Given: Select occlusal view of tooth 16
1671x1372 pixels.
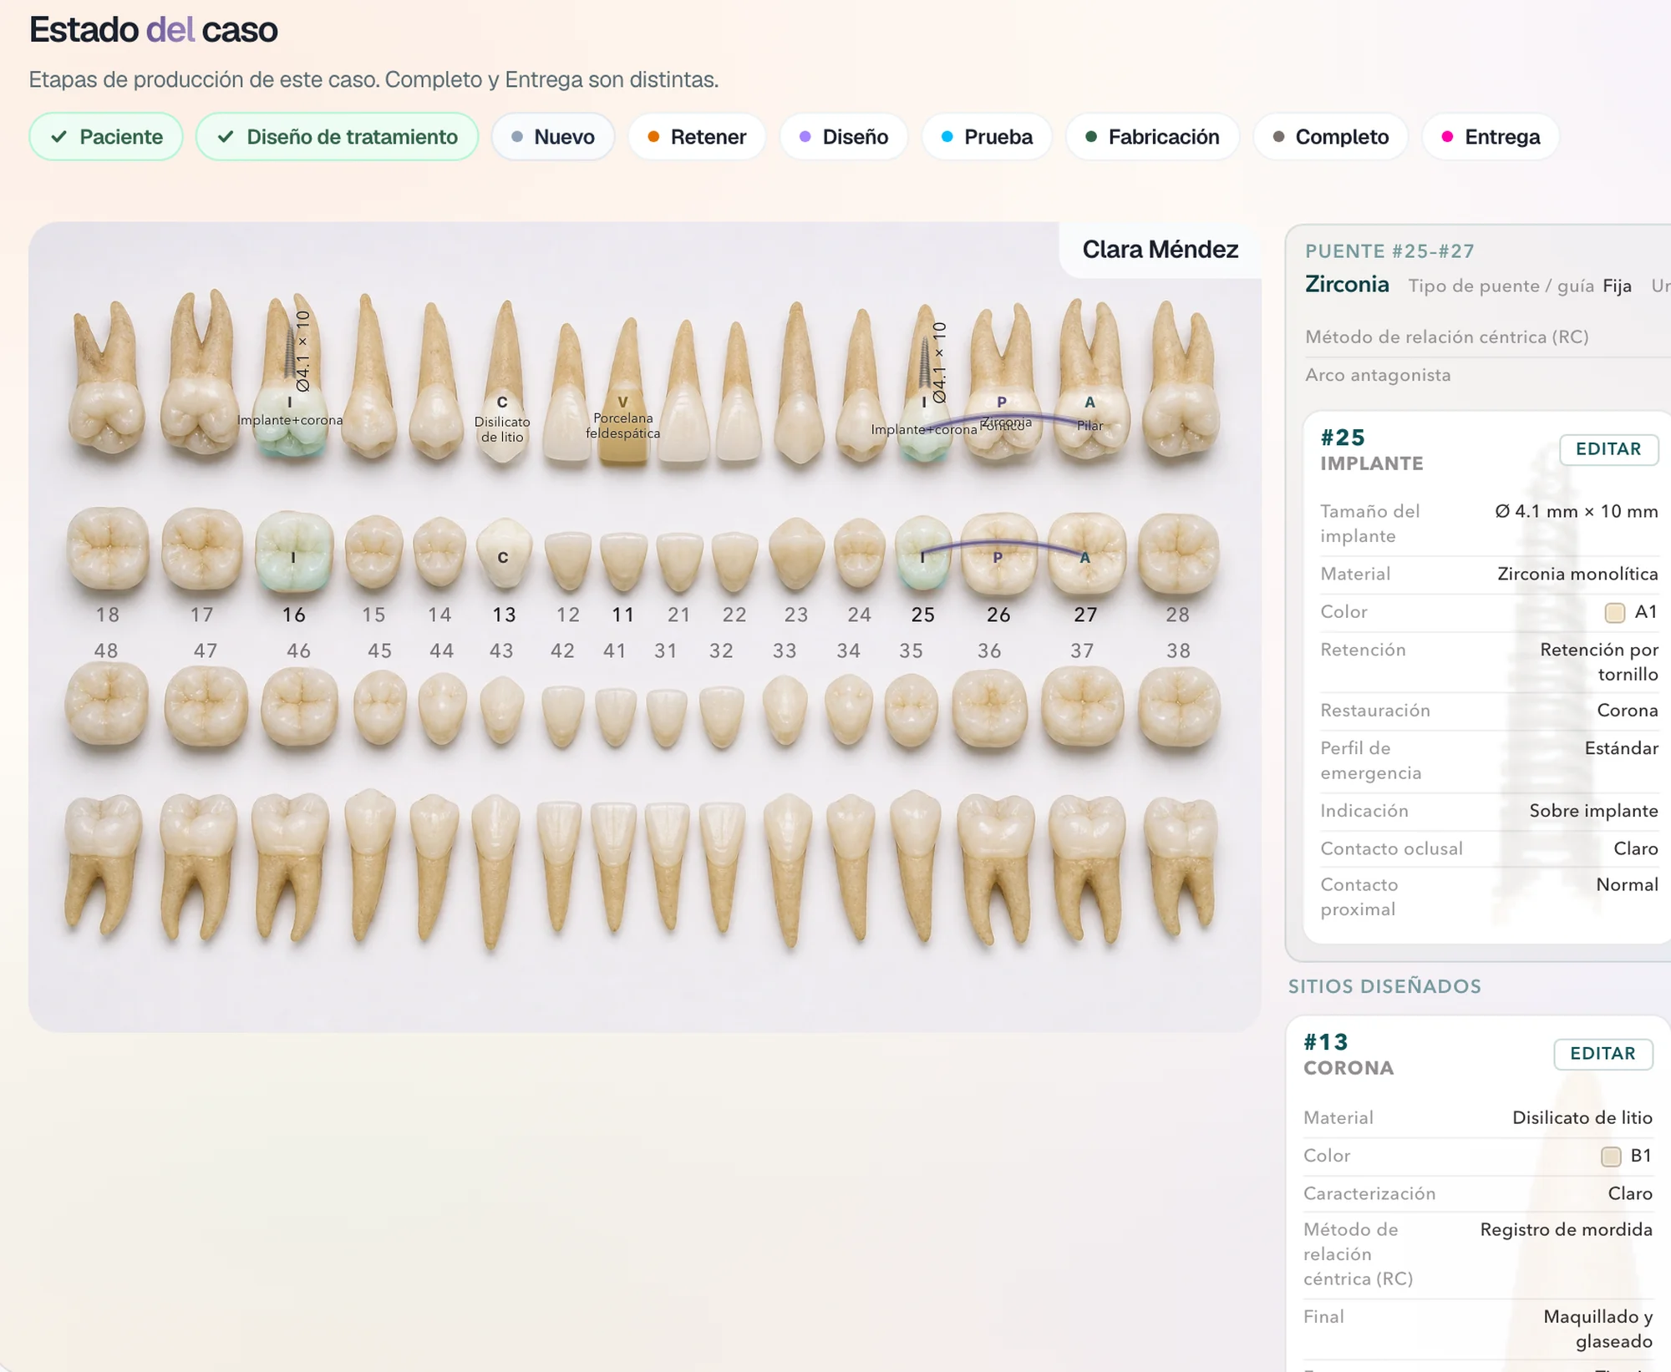Looking at the screenshot, I should click(x=293, y=551).
